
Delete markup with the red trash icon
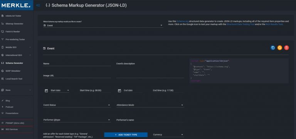pyautogui.click(x=287, y=48)
